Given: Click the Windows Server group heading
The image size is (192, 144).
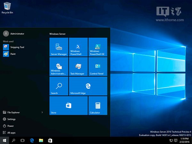Looking at the screenshot, I should (57, 34).
